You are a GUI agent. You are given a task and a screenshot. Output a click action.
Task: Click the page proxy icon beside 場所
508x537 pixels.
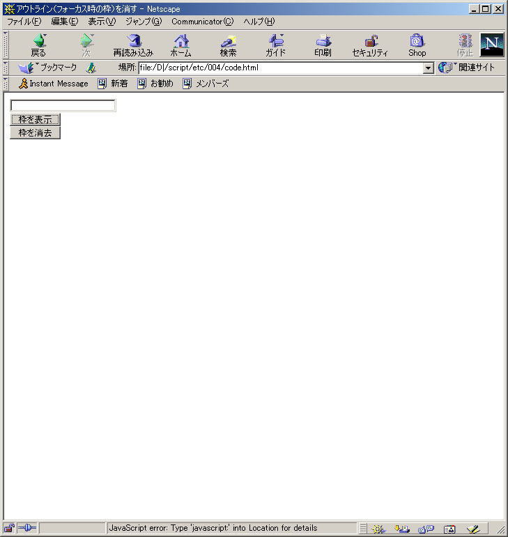coord(91,68)
